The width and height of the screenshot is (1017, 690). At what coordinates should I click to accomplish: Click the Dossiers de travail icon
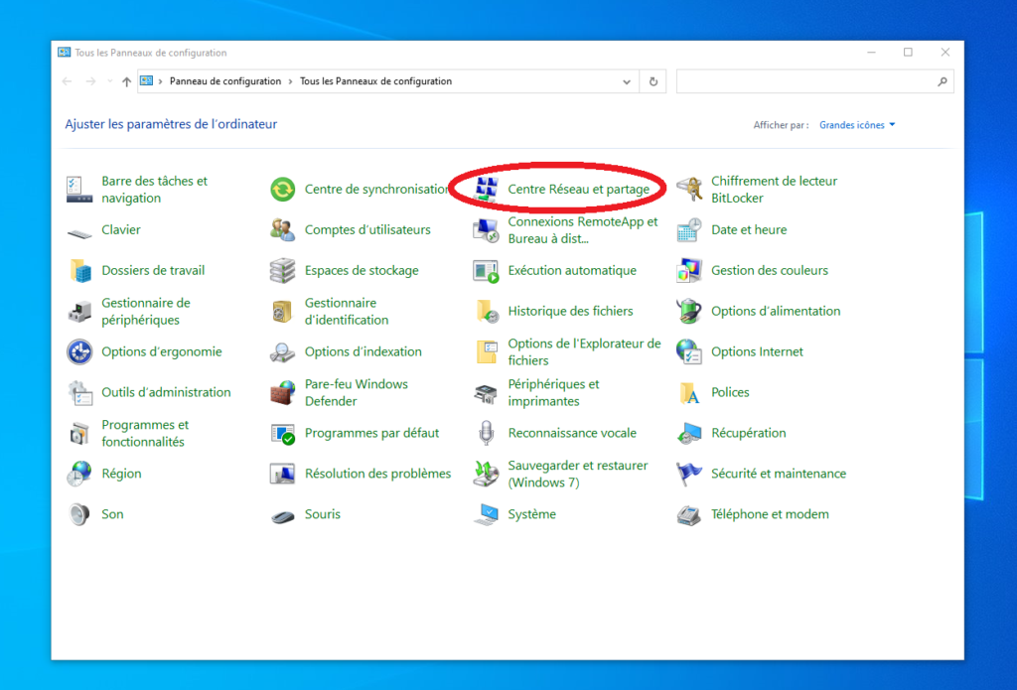tap(79, 270)
